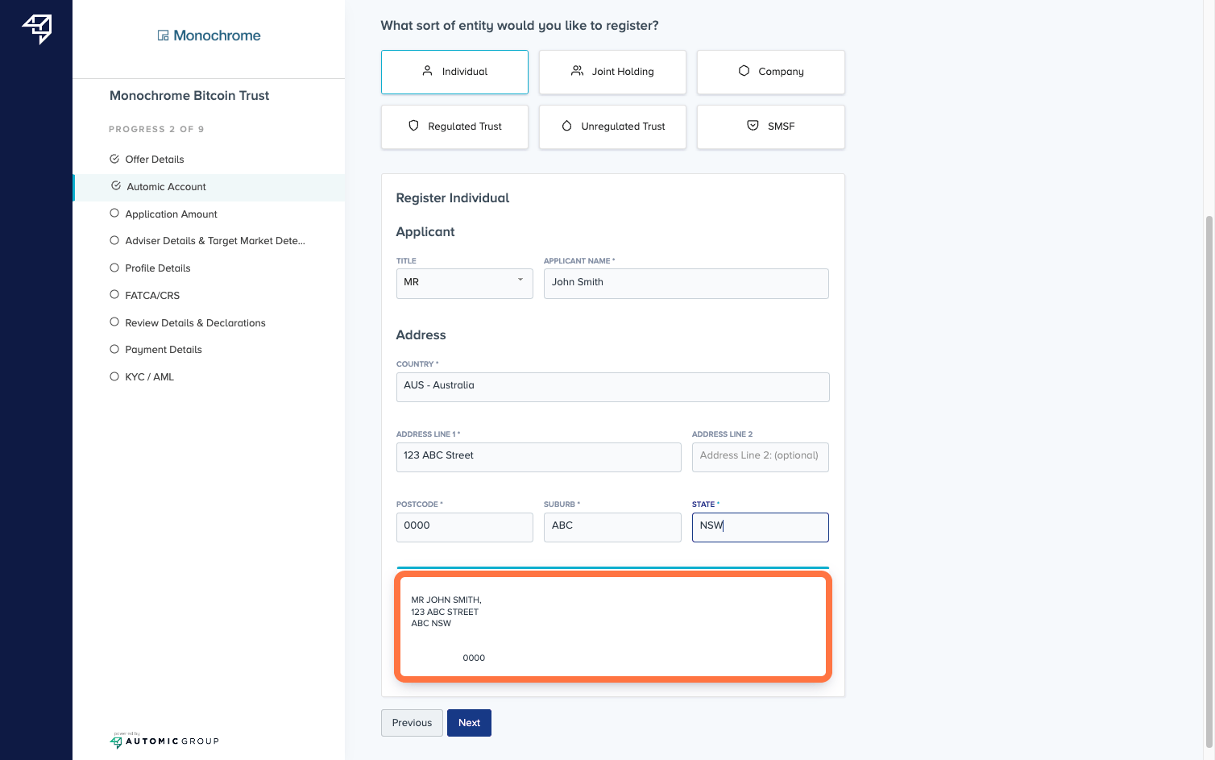Jump to the Payment Details step
The height and width of the screenshot is (760, 1215).
coord(164,350)
